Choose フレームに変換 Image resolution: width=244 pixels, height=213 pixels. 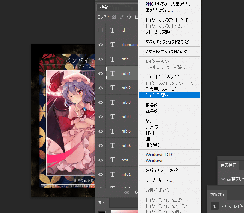point(170,32)
